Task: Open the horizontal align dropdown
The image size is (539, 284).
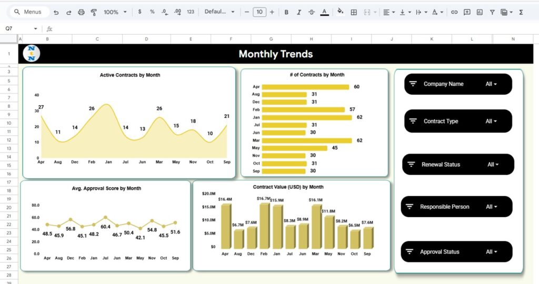Action: pos(389,12)
